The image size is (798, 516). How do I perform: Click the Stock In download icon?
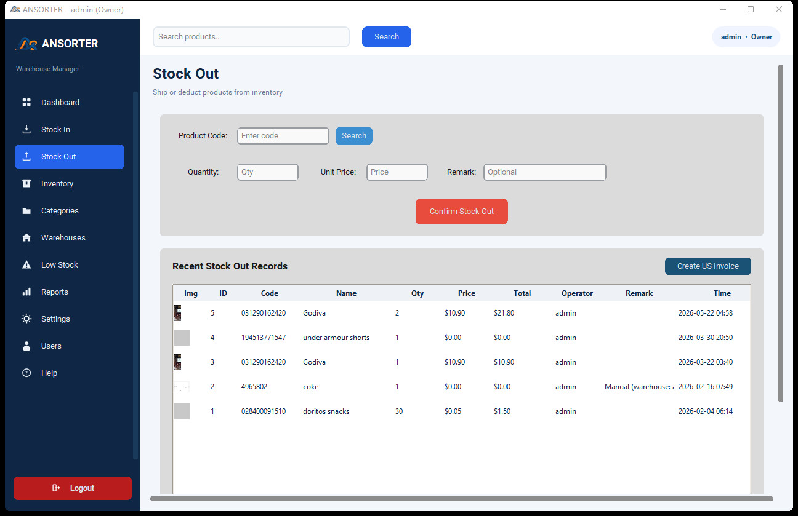(26, 129)
